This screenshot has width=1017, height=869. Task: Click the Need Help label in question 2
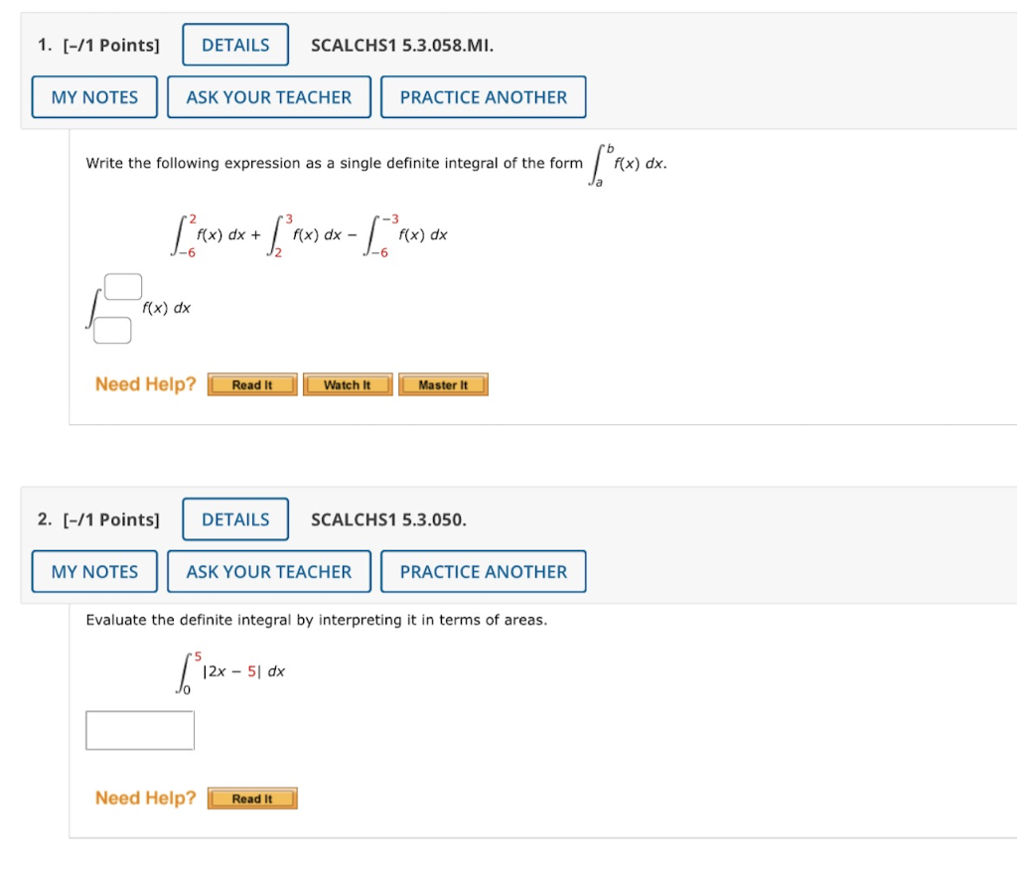coord(145,797)
